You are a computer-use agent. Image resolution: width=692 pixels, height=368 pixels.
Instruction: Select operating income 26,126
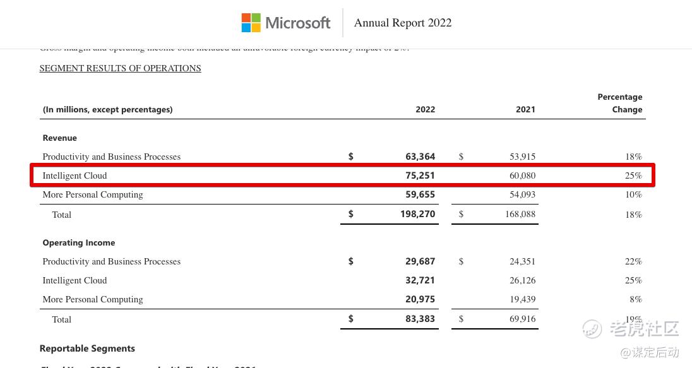click(x=523, y=281)
